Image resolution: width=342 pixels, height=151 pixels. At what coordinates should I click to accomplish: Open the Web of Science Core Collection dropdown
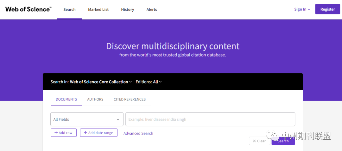[x=101, y=82]
